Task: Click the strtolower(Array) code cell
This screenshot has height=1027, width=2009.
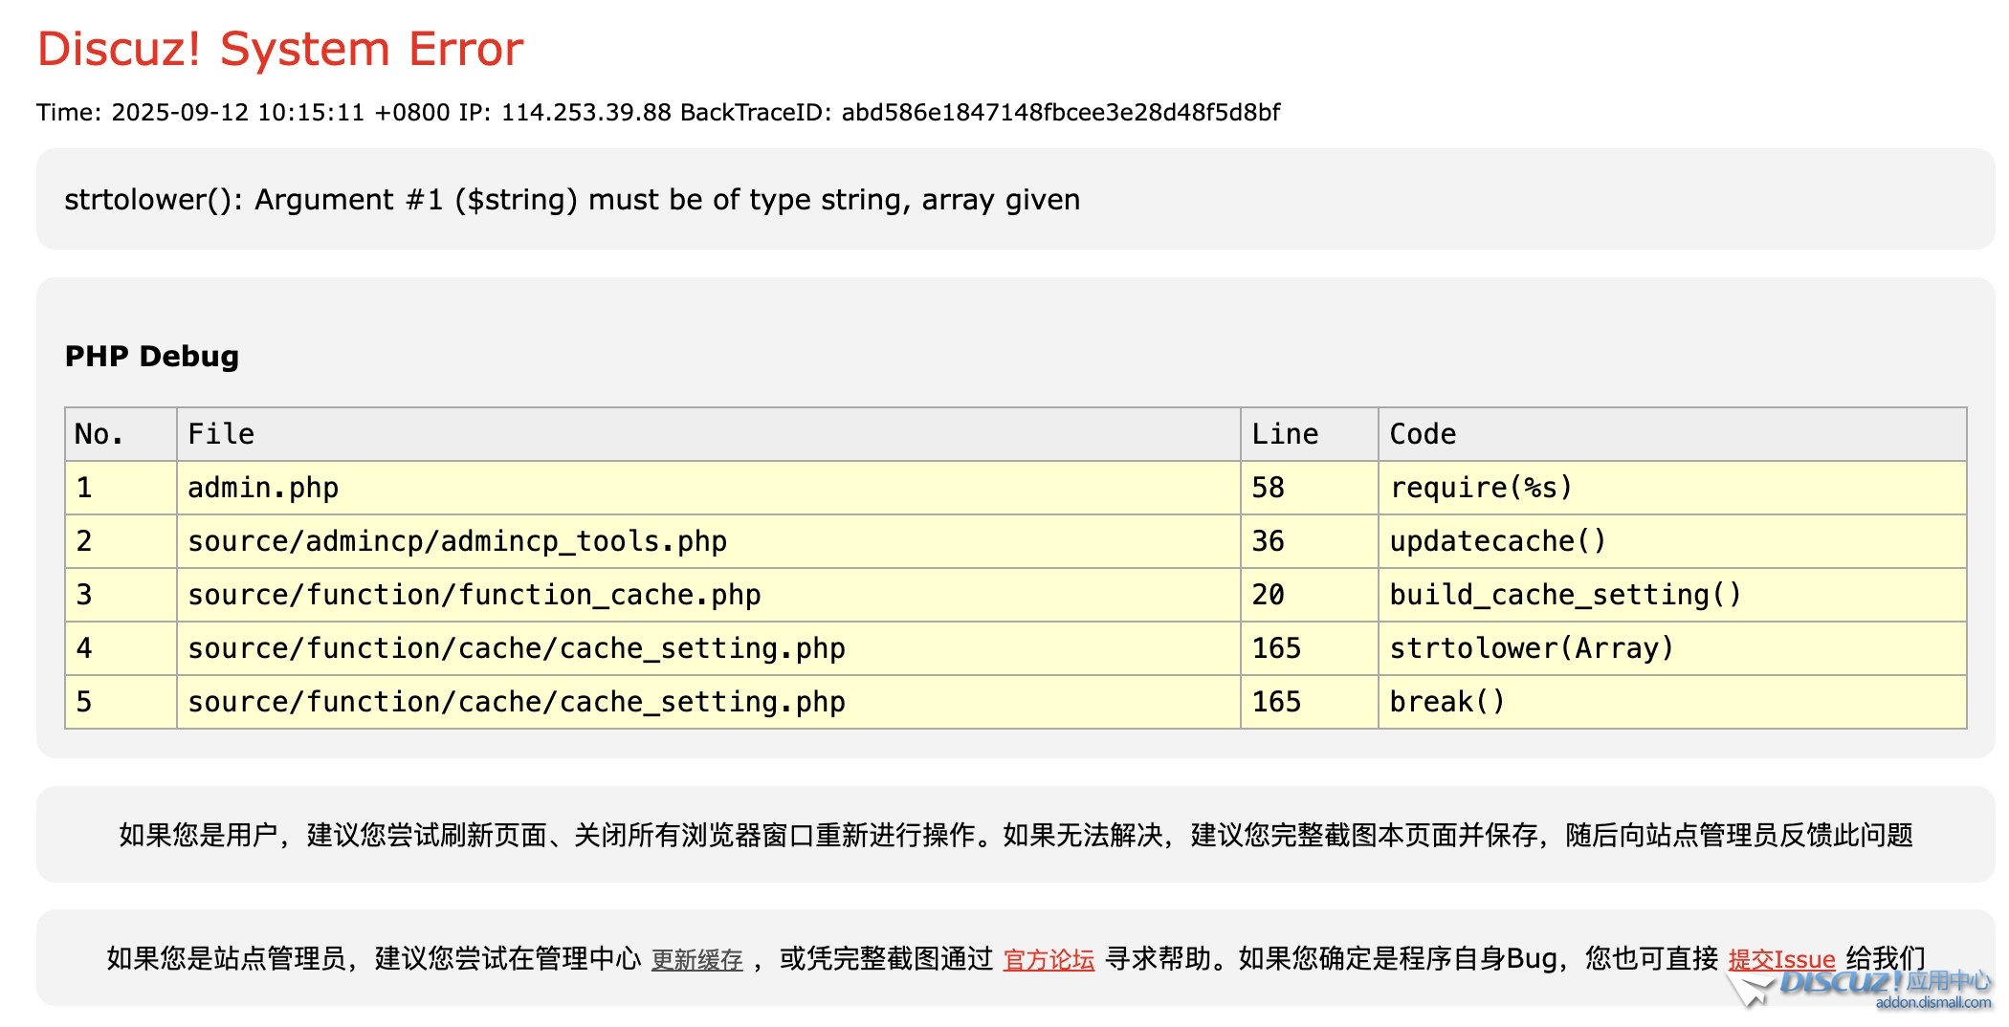Action: pyautogui.click(x=1672, y=648)
